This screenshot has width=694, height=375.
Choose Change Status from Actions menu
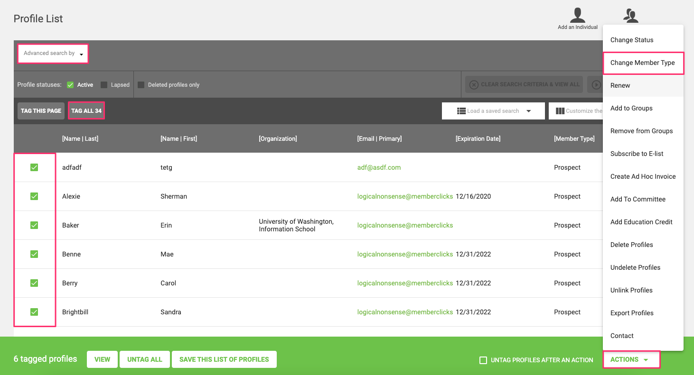point(643,40)
